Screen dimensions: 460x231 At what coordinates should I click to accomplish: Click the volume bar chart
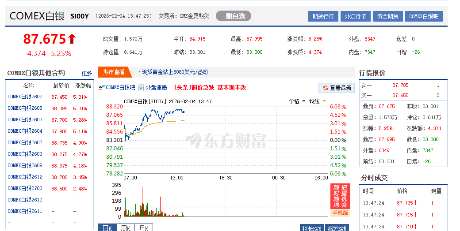tap(226, 200)
